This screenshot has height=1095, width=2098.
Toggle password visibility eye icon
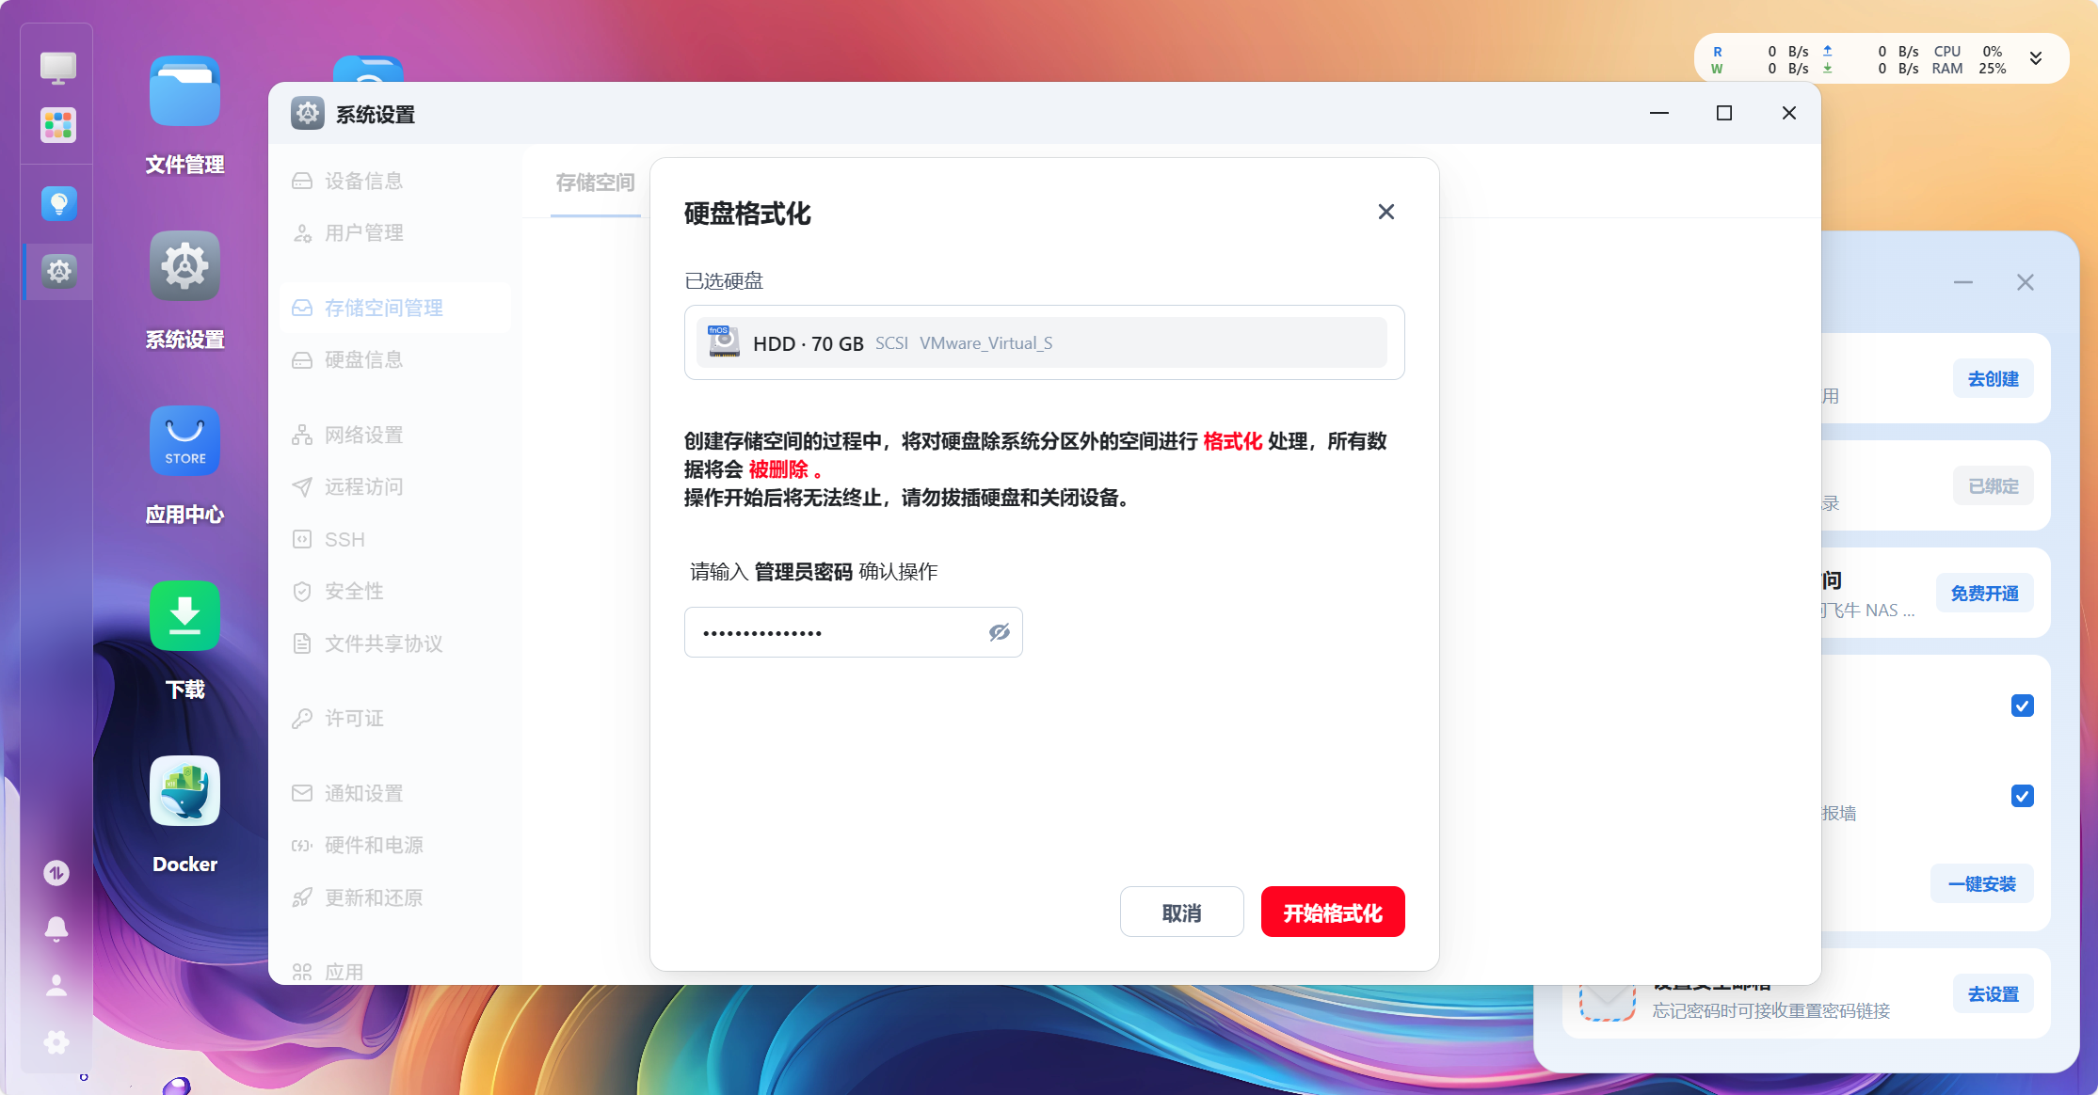tap(999, 632)
